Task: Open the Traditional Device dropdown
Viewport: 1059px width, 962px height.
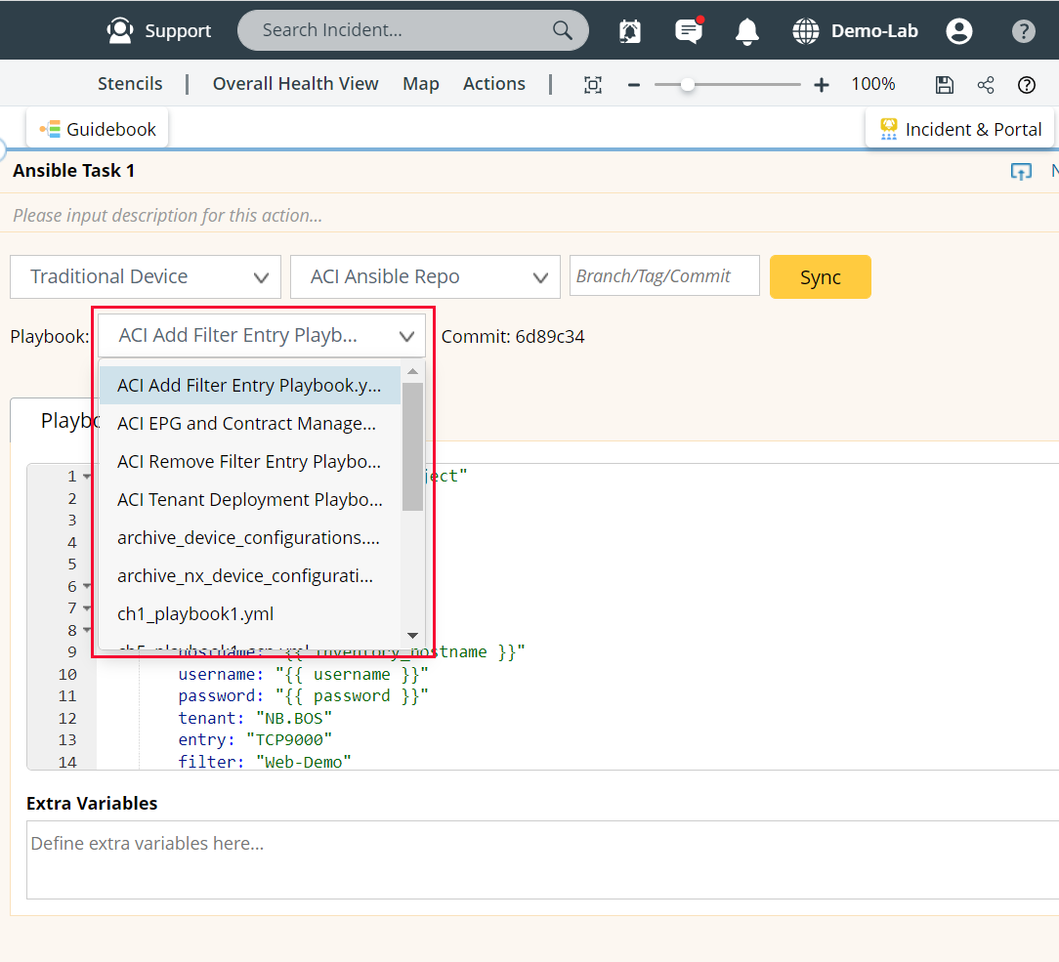Action: pyautogui.click(x=146, y=276)
